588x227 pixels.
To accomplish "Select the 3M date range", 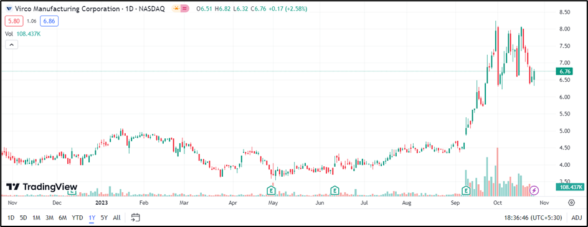I will click(x=49, y=217).
